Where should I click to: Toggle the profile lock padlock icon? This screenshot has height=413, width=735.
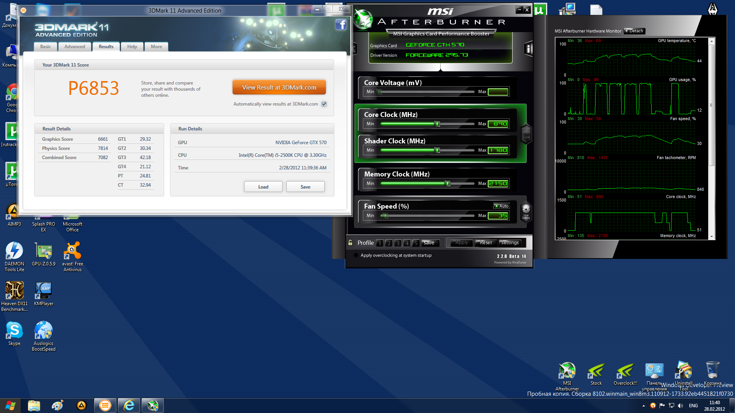coord(350,242)
